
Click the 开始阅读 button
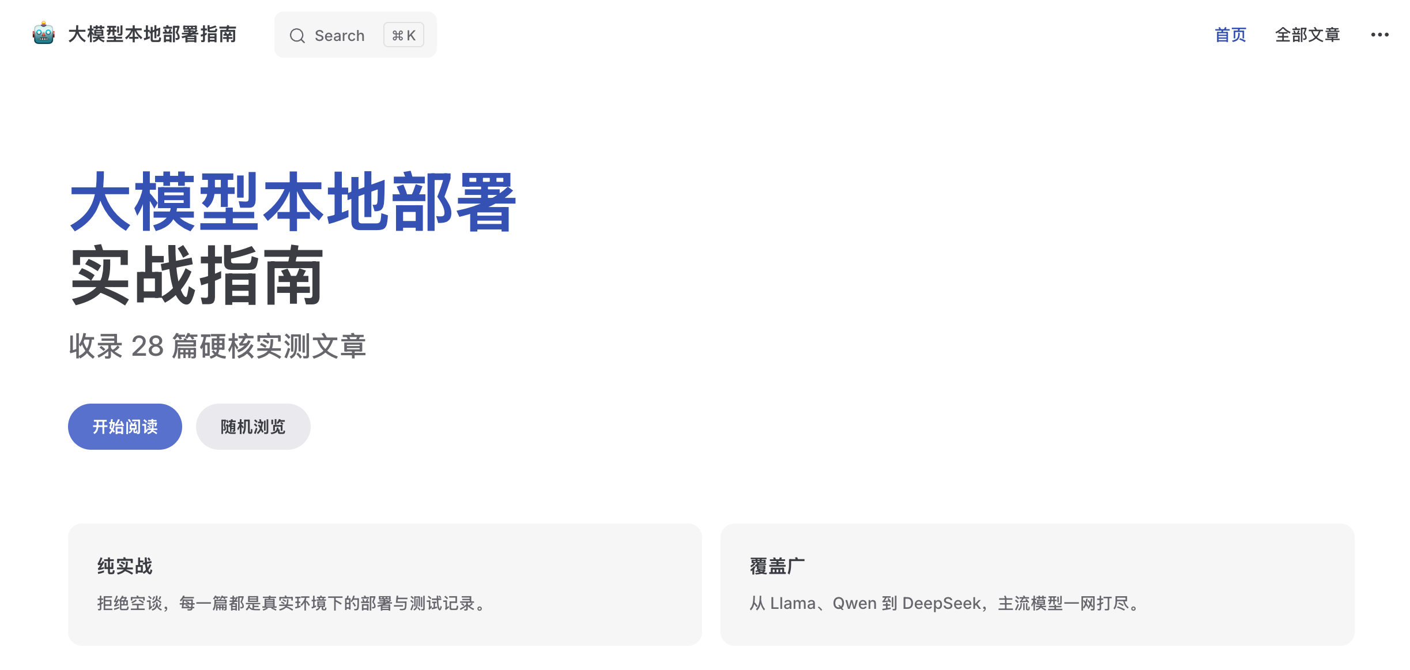click(x=125, y=427)
